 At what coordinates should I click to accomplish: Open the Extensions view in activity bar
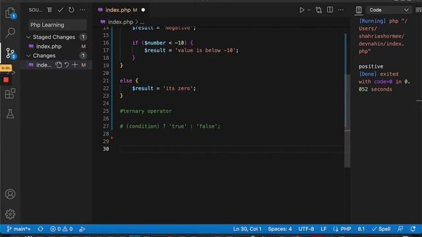11,93
